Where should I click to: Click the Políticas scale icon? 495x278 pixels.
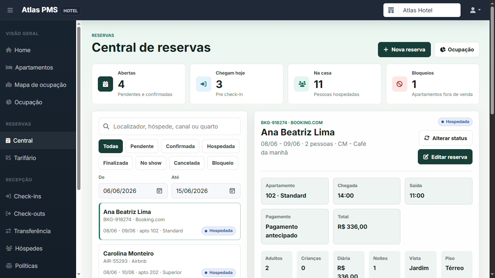[x=9, y=266]
